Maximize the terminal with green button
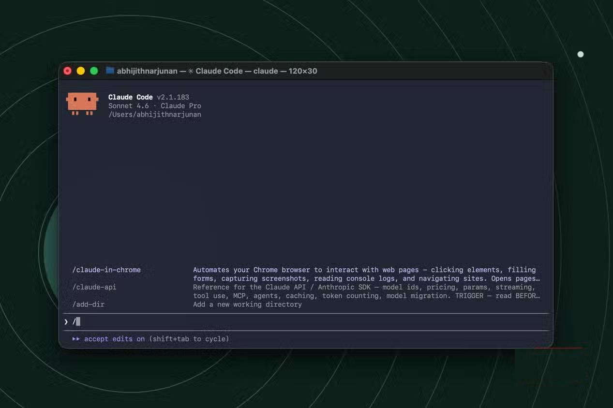The image size is (613, 408). 94,71
